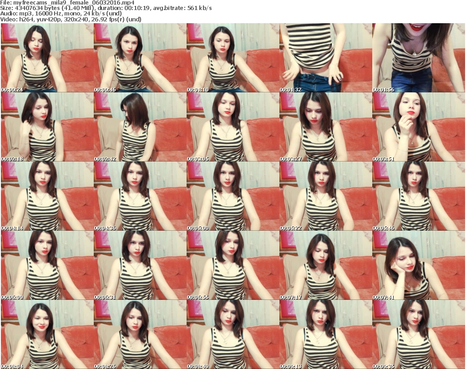Click the 'Size: 43407634 bytes' info line

click(106, 8)
